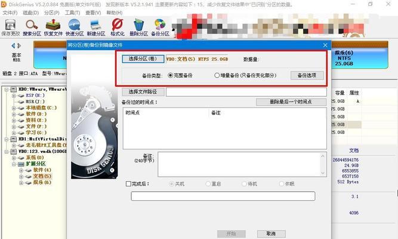The width and height of the screenshot is (398, 239).
Task: Collapse the HD0 VMware disk node
Action: tap(7, 90)
